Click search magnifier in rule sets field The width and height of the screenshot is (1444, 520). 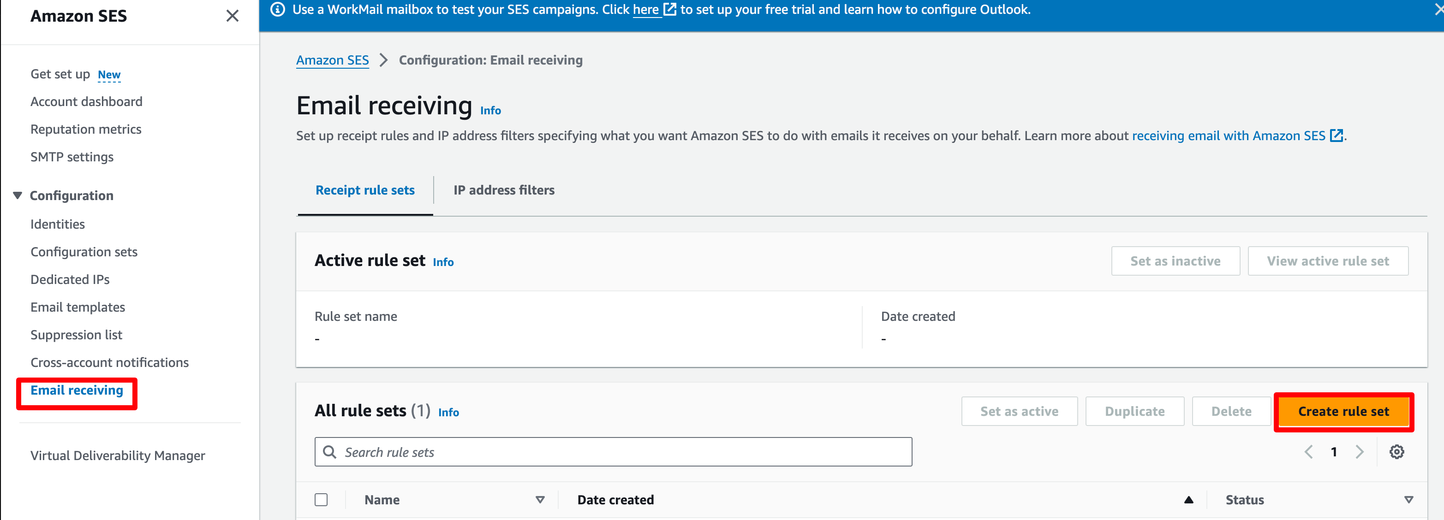click(329, 452)
